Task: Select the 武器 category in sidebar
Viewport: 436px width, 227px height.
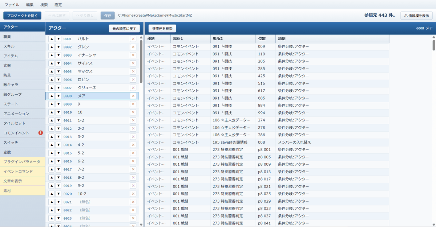Action: (23, 66)
